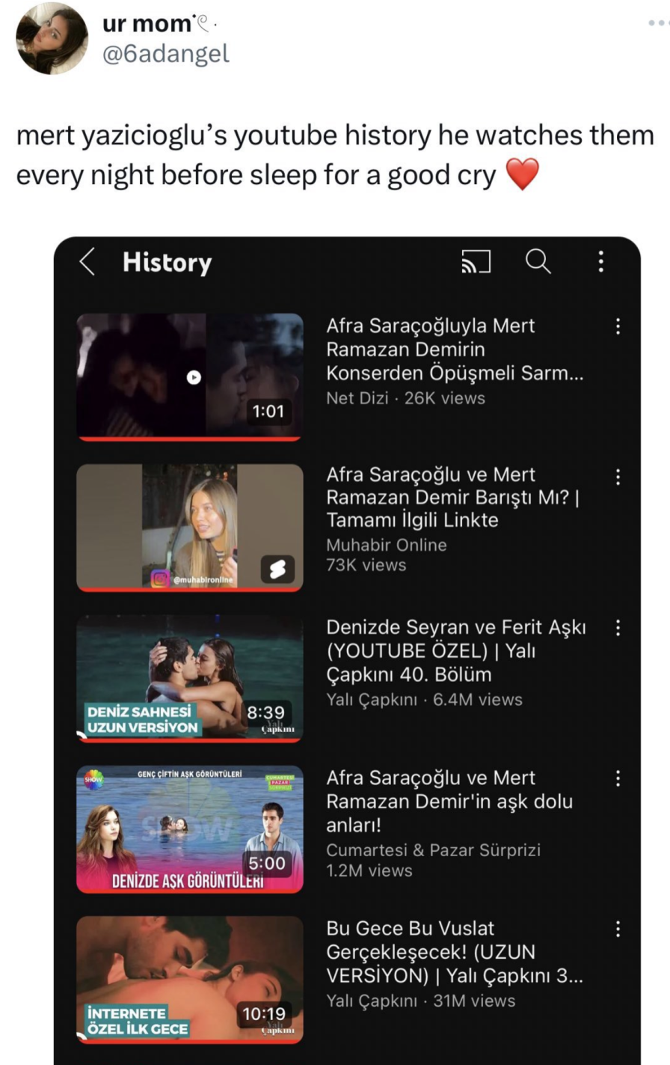Open options for Net Dizi video
Viewport: 670px width, 1065px height.
click(618, 326)
